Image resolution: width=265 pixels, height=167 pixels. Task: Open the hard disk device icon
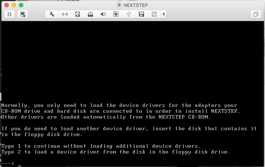click(x=78, y=14)
